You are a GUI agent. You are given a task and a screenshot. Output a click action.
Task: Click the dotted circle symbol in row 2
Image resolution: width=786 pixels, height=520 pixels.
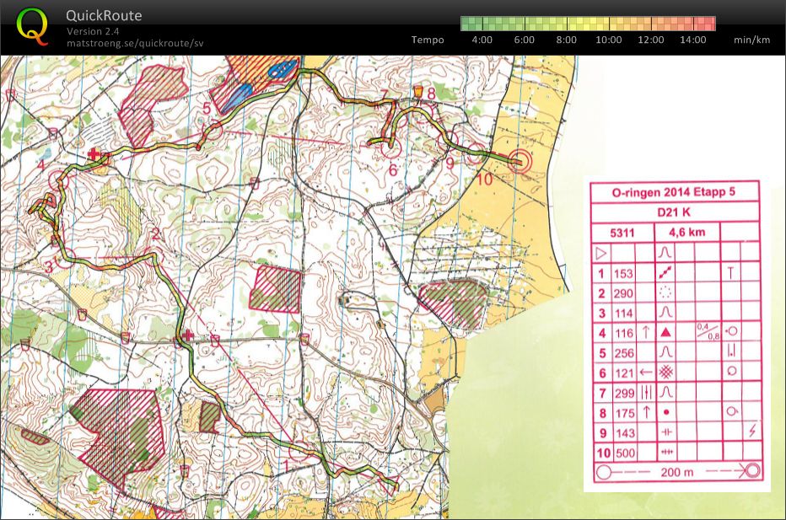(665, 292)
